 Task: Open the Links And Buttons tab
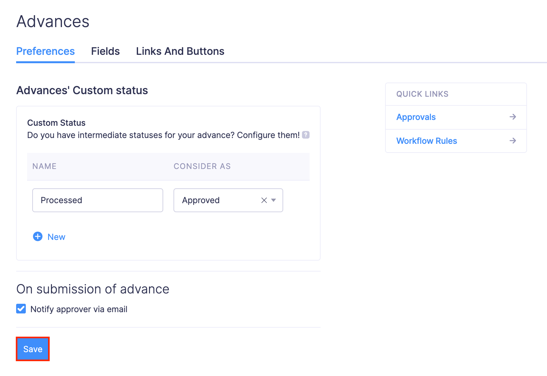pos(180,51)
